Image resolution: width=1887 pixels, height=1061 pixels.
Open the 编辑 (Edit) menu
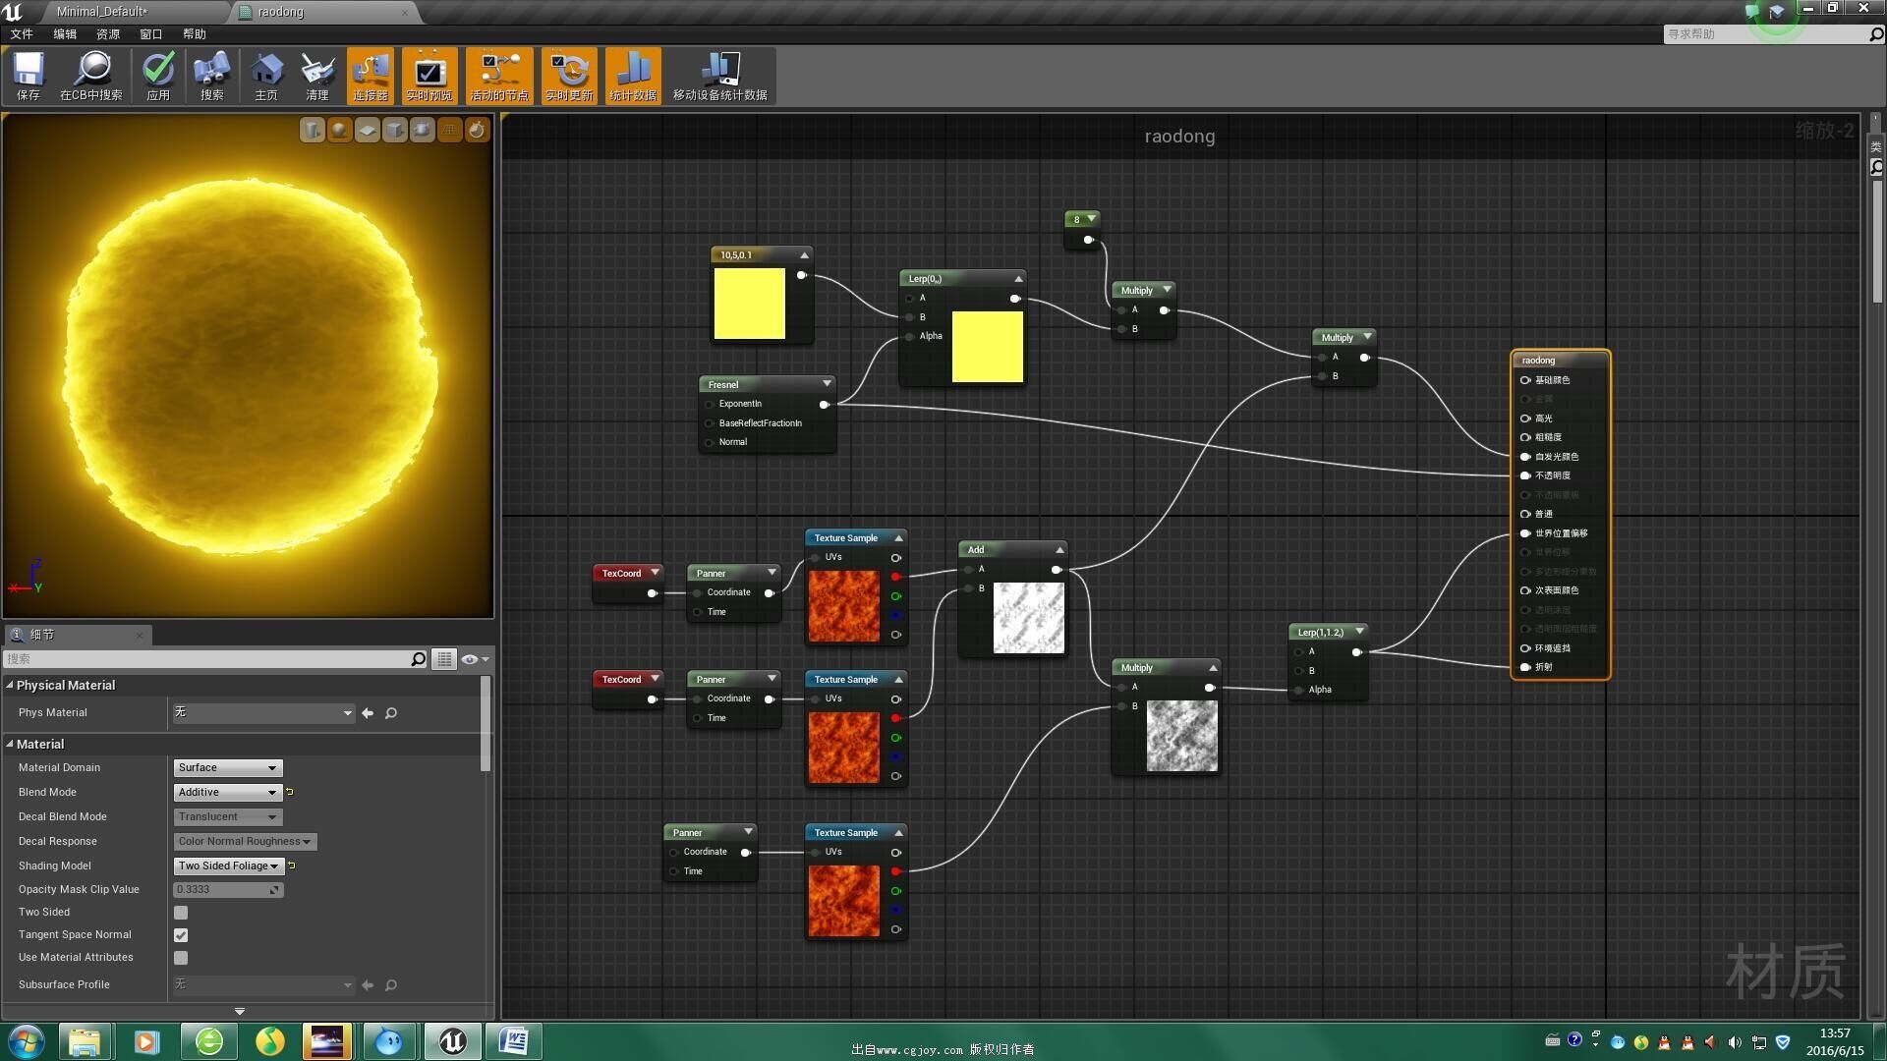coord(65,34)
